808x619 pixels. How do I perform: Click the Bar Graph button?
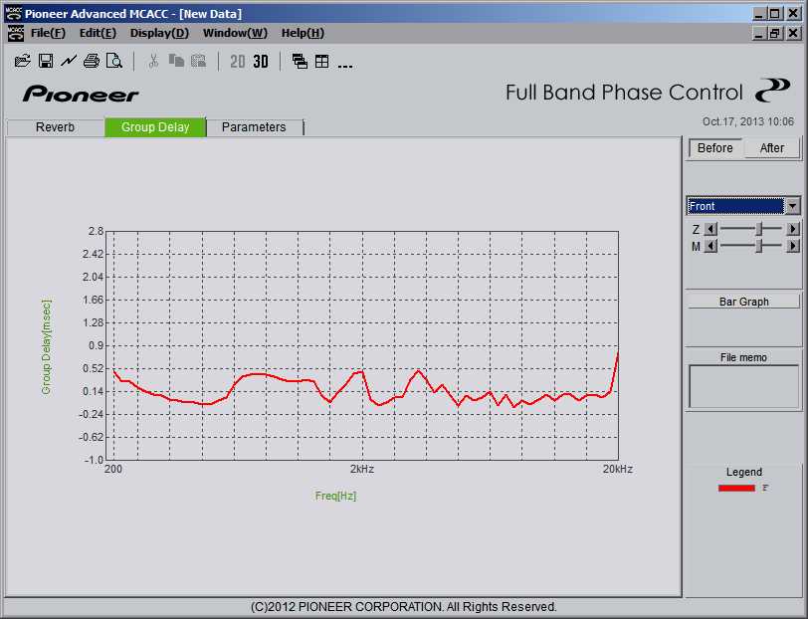tap(743, 302)
